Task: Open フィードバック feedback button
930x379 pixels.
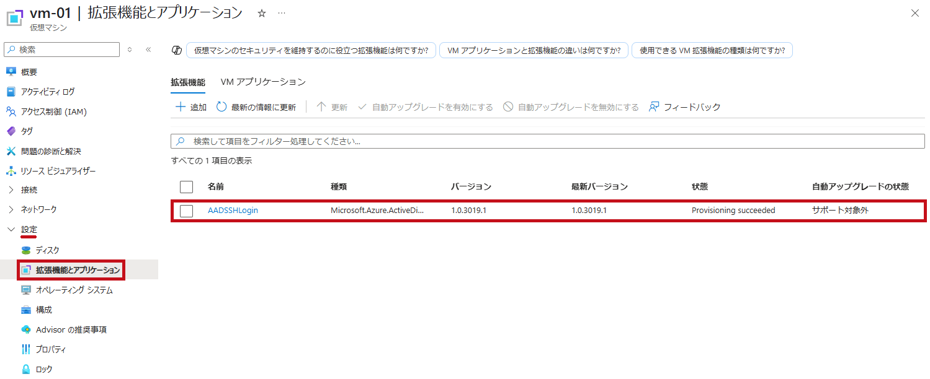Action: pos(684,107)
